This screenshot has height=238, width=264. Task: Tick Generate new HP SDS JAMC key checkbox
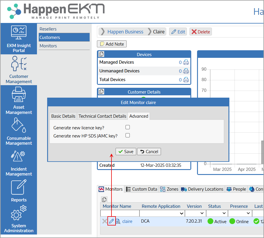tap(127, 135)
